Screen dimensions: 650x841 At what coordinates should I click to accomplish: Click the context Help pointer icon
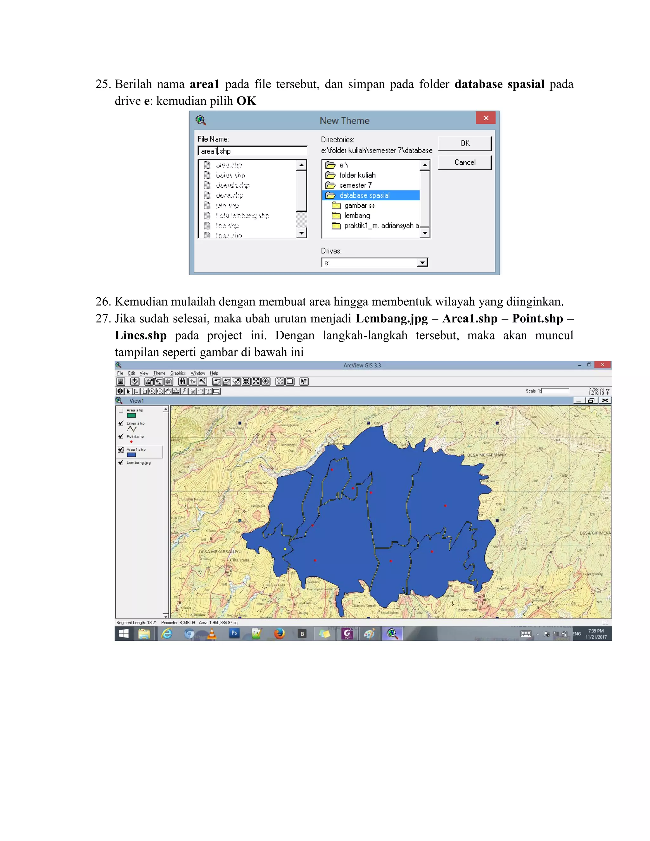pyautogui.click(x=304, y=381)
